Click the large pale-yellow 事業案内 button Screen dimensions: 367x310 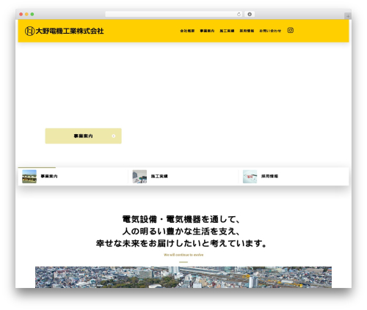(x=84, y=136)
